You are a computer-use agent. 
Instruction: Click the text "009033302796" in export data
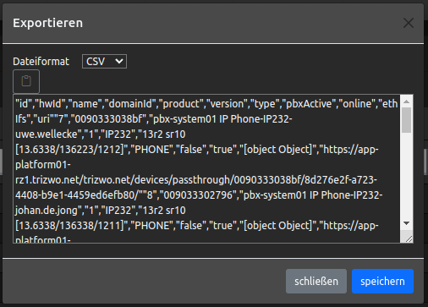click(x=198, y=195)
